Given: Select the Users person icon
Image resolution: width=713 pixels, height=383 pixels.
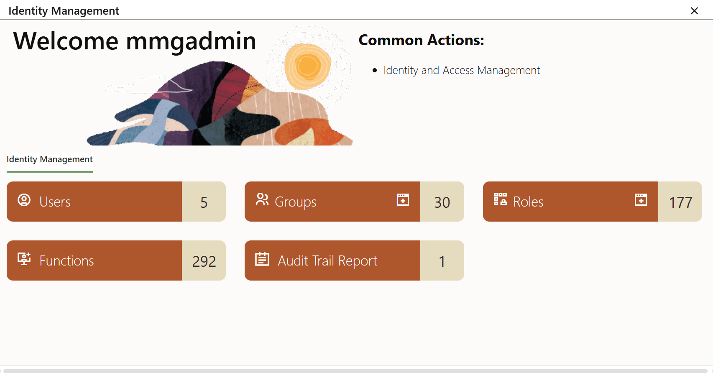Looking at the screenshot, I should coord(24,200).
